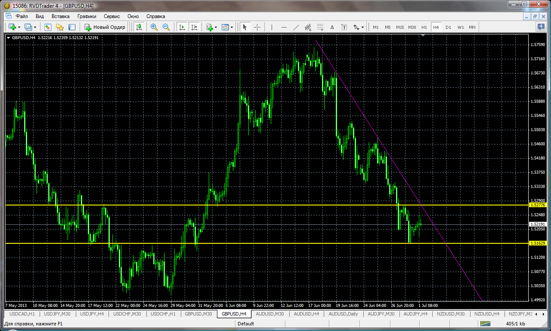Select the Fibonacci retracement tool
The height and width of the screenshot is (331, 551).
tap(320, 27)
